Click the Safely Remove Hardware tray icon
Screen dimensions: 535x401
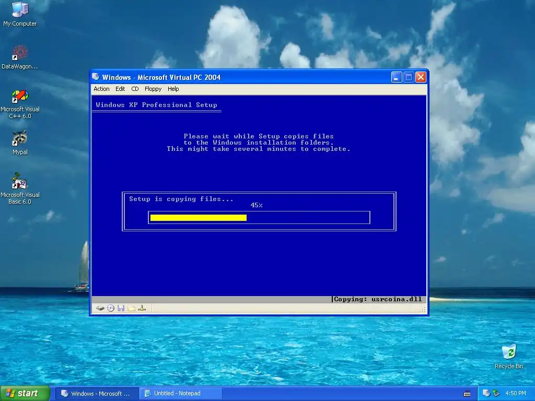click(x=496, y=393)
